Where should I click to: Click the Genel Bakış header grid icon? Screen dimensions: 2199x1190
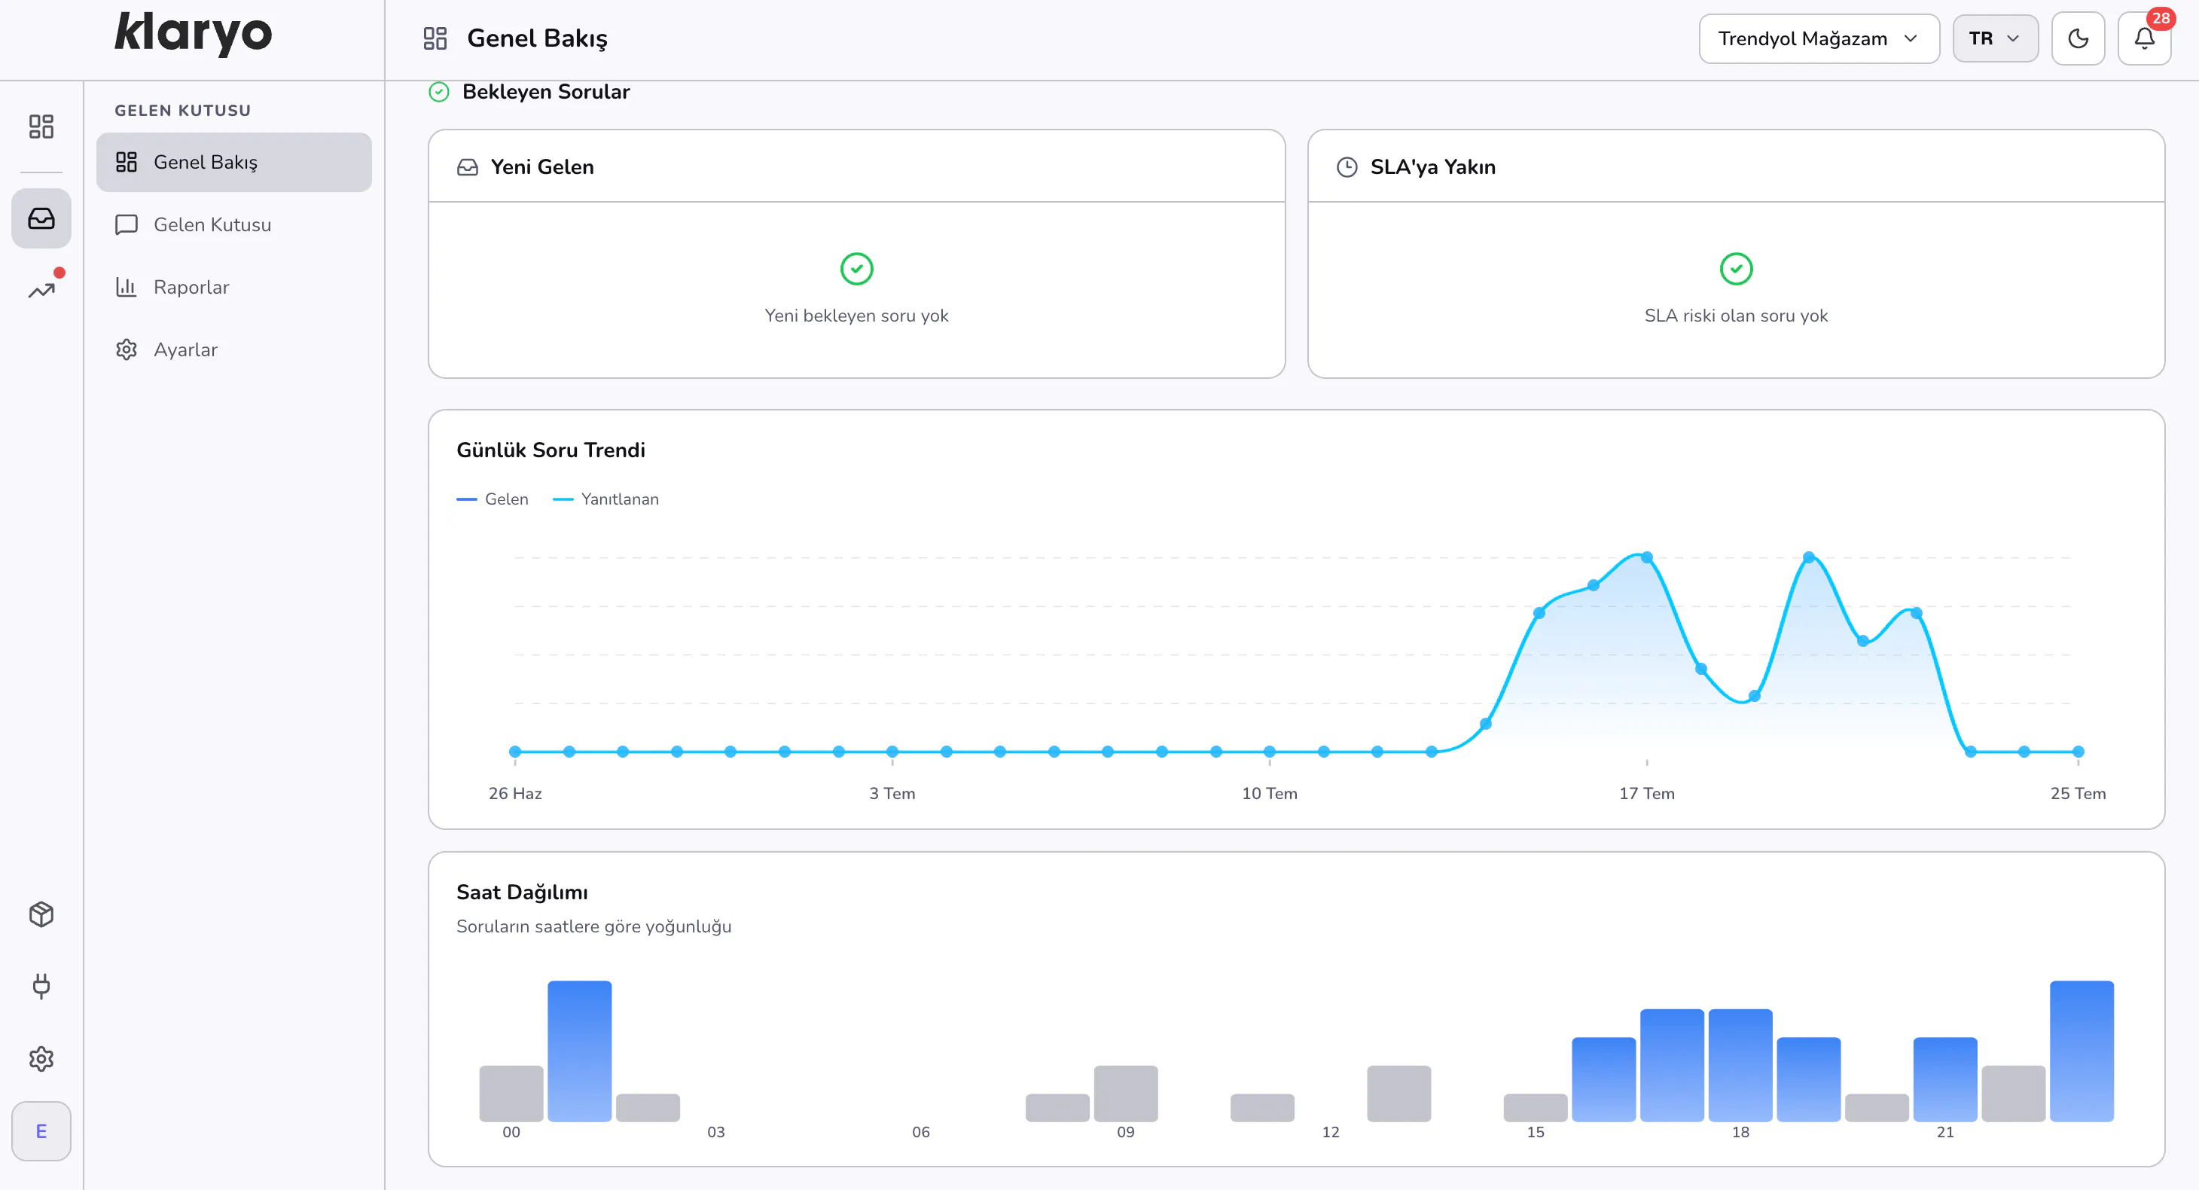click(x=435, y=38)
